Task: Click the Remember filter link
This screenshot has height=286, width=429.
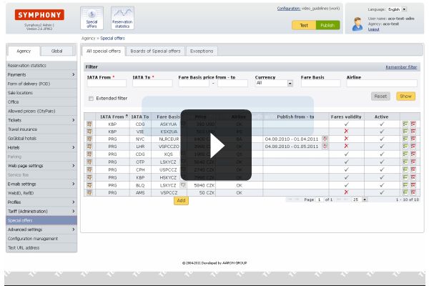Action: pos(401,66)
